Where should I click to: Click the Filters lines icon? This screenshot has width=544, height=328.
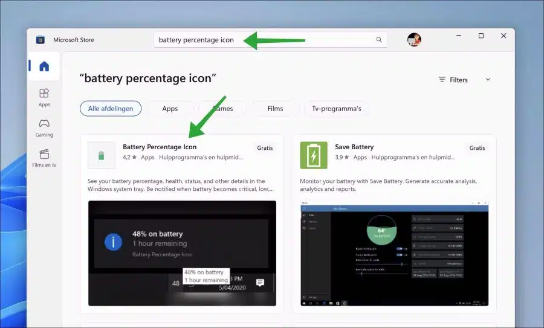pos(442,79)
